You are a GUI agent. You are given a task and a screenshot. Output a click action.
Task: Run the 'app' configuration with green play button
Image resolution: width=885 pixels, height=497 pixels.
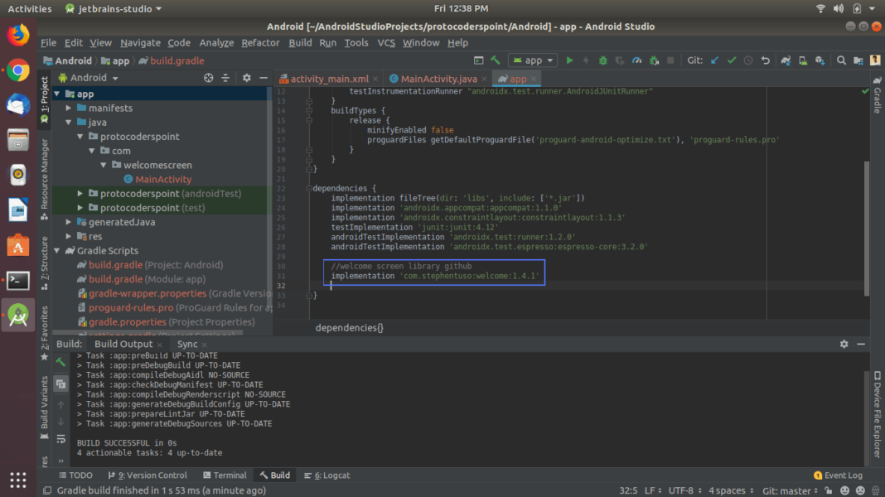[569, 60]
